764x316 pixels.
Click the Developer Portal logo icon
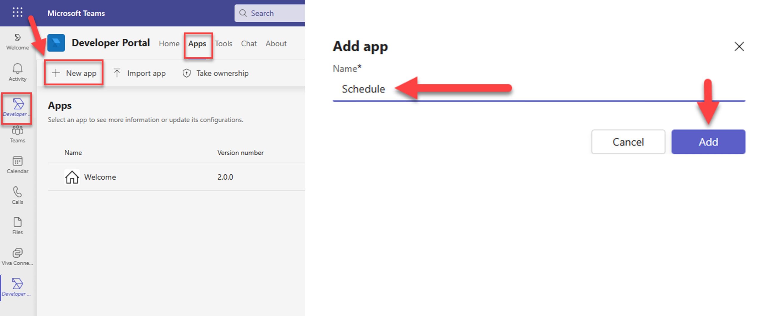pos(56,43)
